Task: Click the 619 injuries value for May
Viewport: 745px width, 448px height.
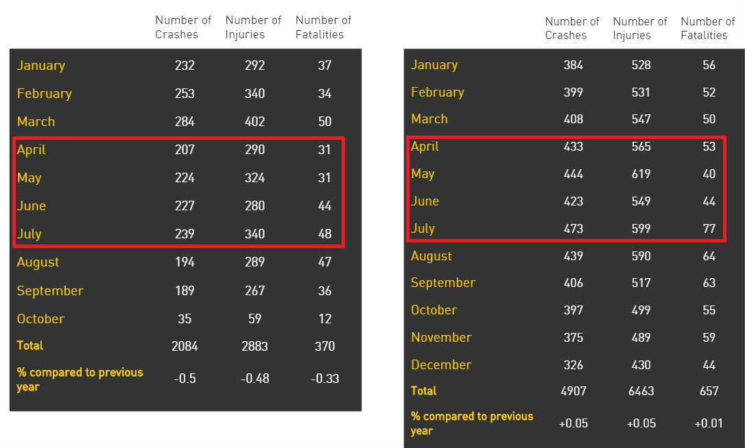Action: point(641,174)
